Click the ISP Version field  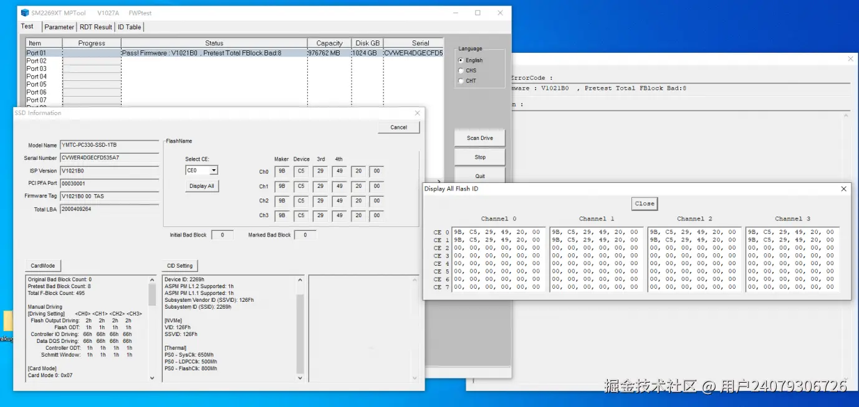click(110, 171)
